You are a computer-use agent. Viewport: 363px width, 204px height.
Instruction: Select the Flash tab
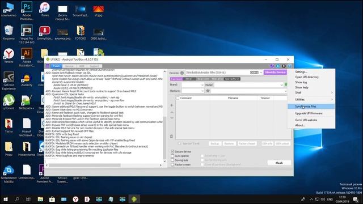(x=56, y=66)
